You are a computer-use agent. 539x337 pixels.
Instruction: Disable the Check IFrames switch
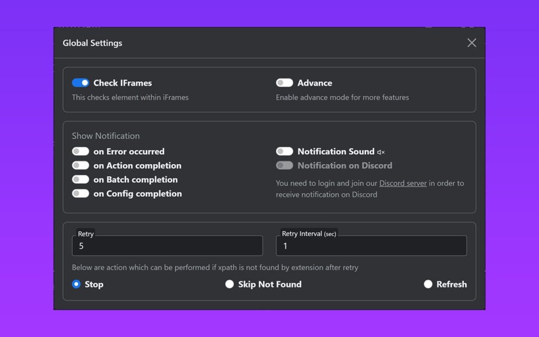click(81, 83)
